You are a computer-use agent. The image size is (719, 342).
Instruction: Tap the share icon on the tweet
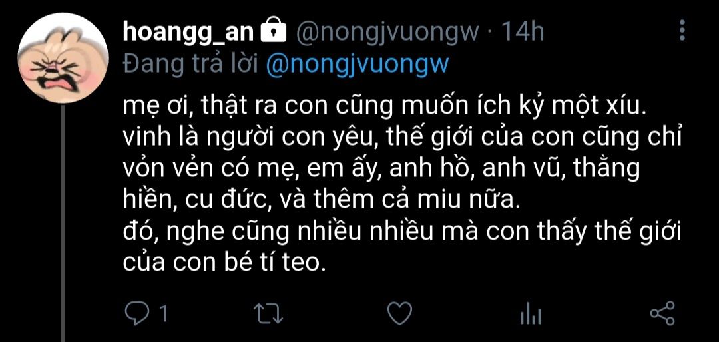tap(662, 313)
